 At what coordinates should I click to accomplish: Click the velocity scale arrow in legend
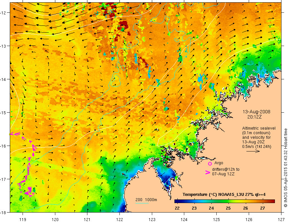coord(253,151)
